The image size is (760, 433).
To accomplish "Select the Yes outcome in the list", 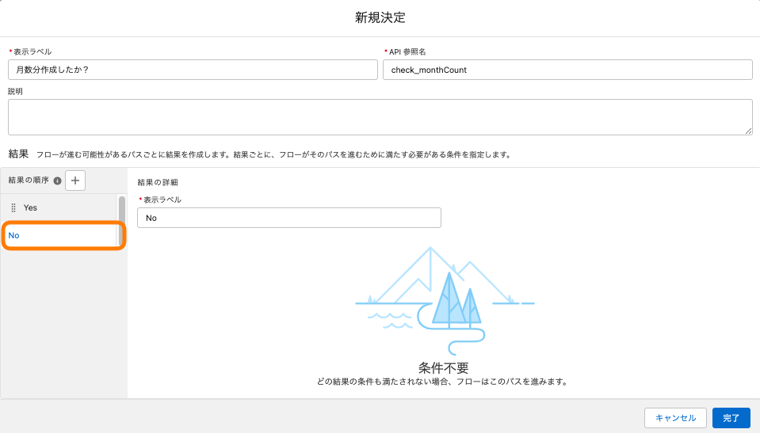I will coord(59,207).
